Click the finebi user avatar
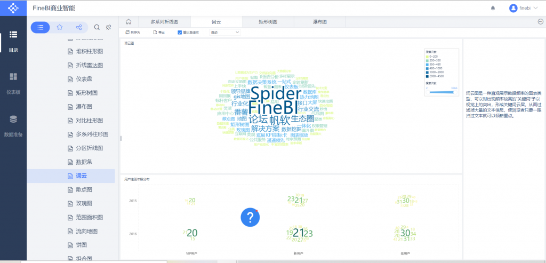 coord(513,8)
